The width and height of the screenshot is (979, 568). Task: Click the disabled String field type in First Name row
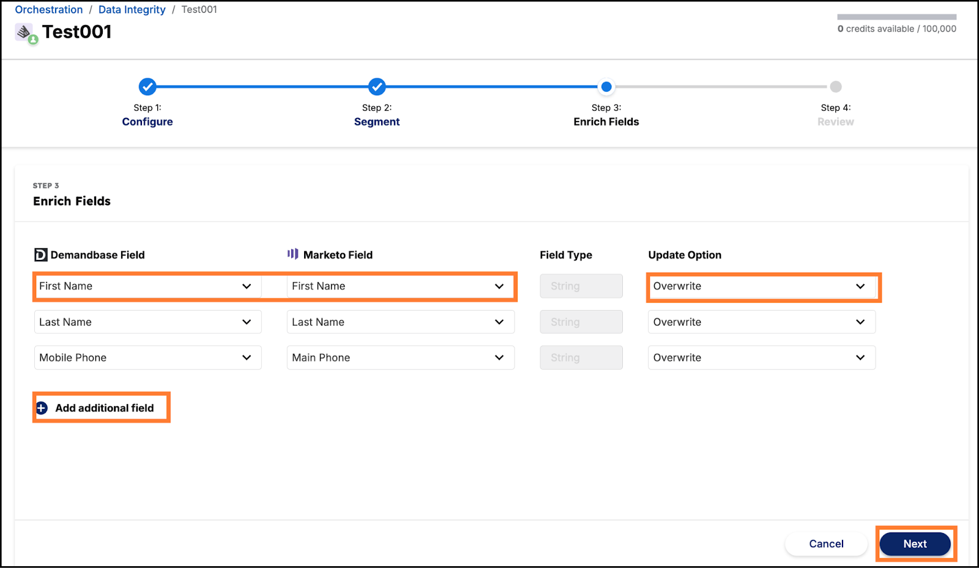pos(581,286)
